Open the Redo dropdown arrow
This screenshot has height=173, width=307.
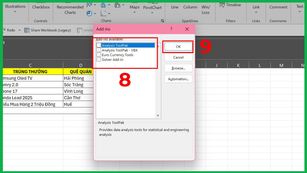point(19,30)
